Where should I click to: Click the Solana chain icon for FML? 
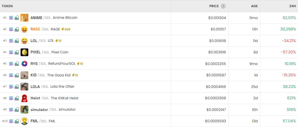pyautogui.click(x=11, y=121)
